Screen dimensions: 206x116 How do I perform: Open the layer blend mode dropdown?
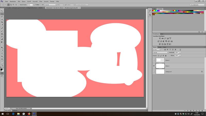[x=161, y=52]
